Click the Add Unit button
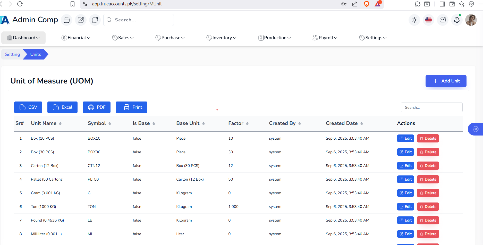Screen dimensions: 483x245 point(446,81)
